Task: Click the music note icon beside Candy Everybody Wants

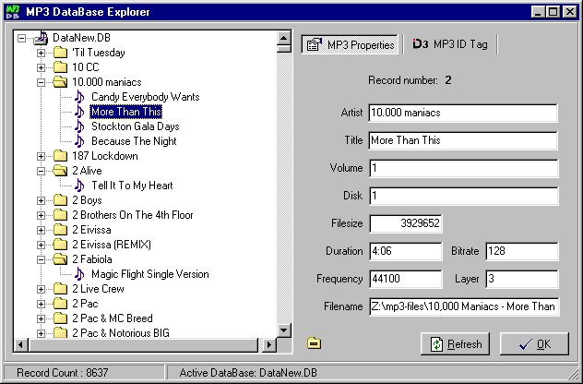Action: 79,97
